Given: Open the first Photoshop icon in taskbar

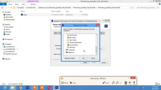Looking at the screenshot, I should [x=27, y=87].
